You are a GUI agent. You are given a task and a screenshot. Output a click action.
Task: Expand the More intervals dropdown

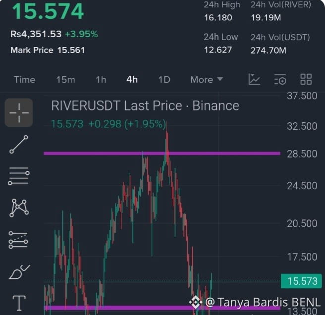tap(207, 80)
